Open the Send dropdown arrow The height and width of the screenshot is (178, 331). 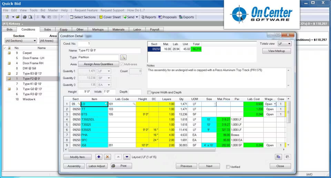tap(137, 17)
